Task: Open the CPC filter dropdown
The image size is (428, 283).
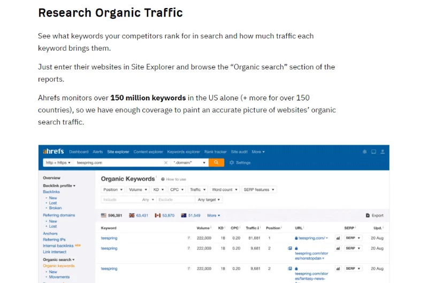Action: point(177,190)
